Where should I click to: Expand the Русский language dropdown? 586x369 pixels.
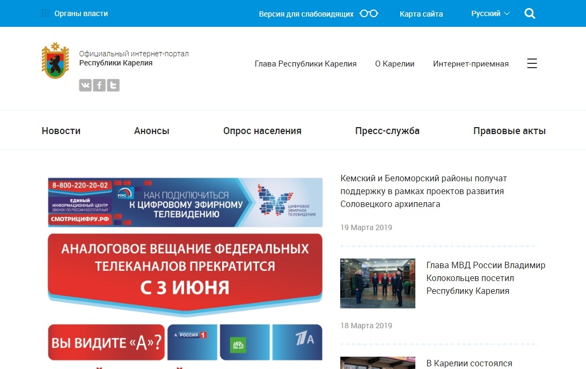click(x=490, y=13)
